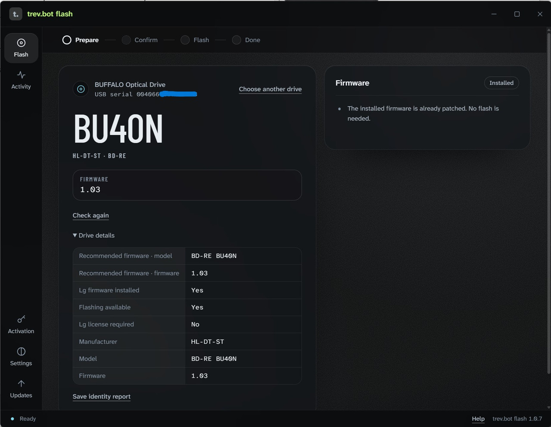This screenshot has height=427, width=551.
Task: Click the FIRMWARE 1.03 box
Action: coord(187,185)
